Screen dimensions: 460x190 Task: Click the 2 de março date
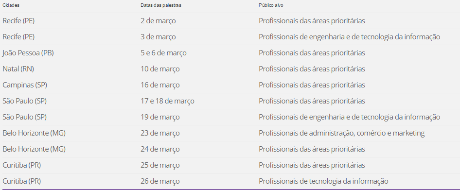tap(158, 21)
